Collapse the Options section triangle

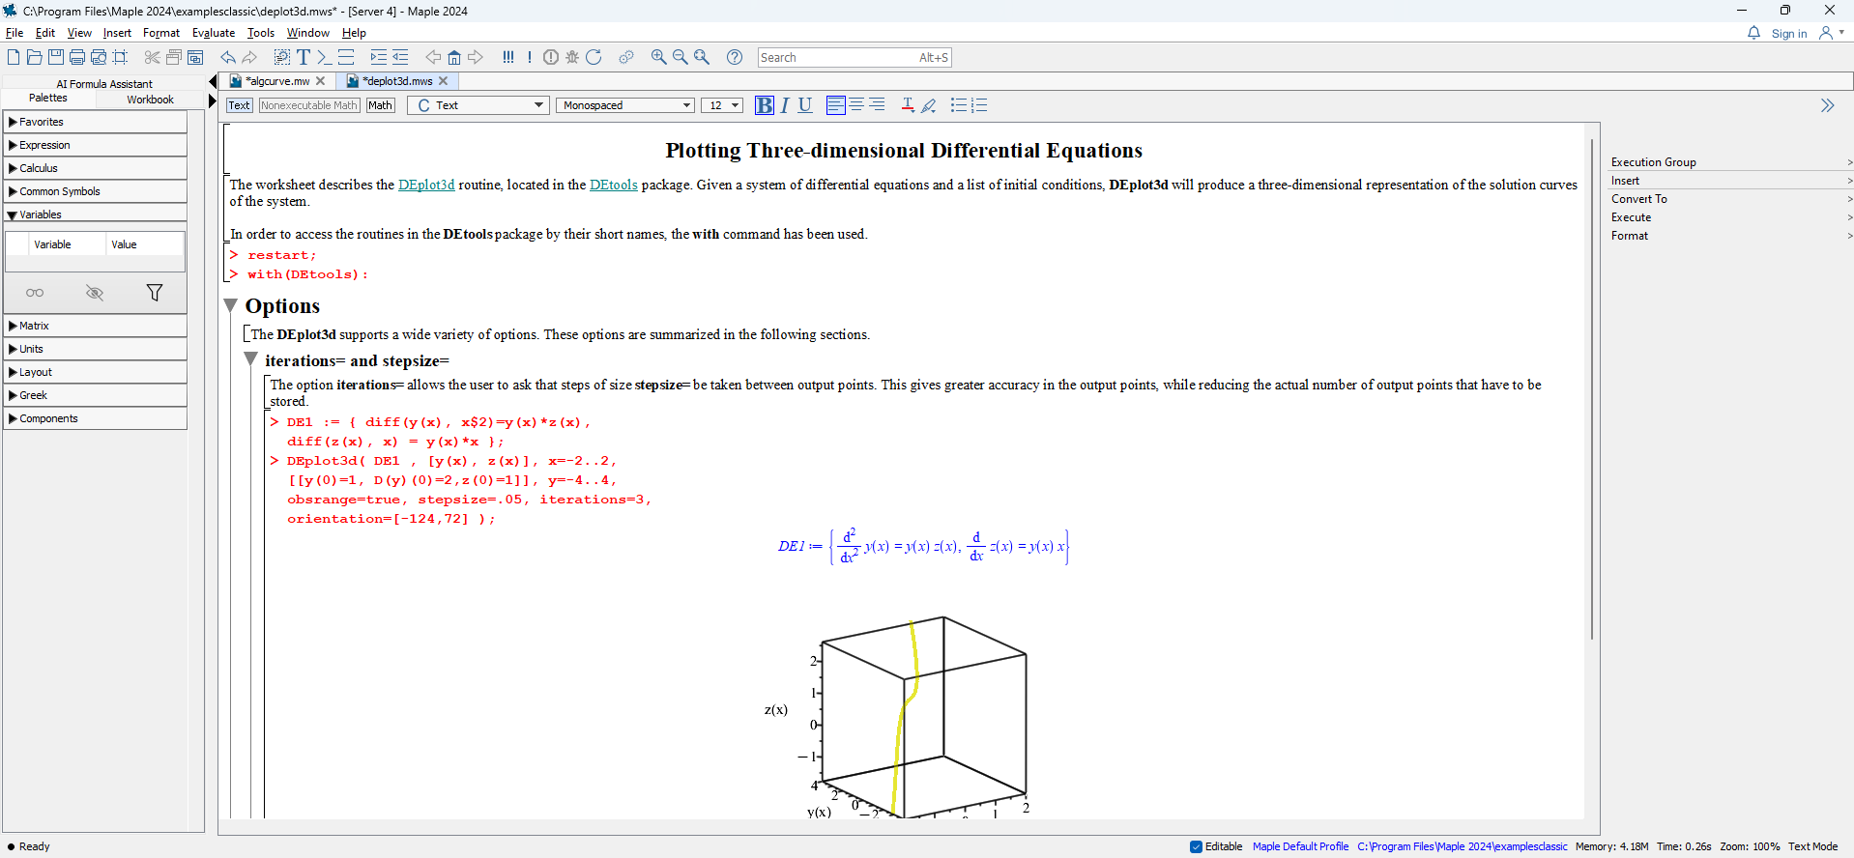tap(231, 305)
